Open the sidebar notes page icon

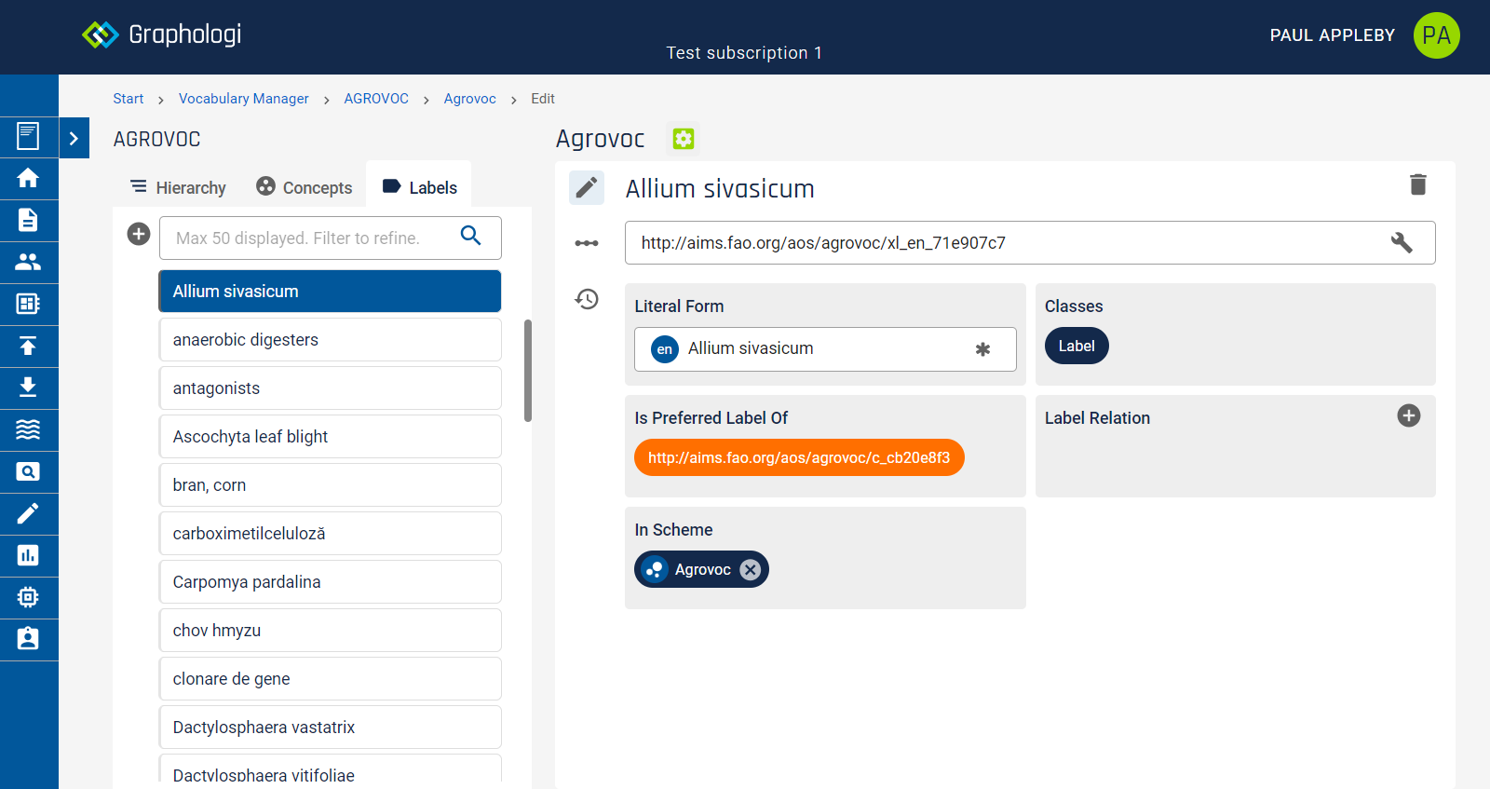(28, 136)
